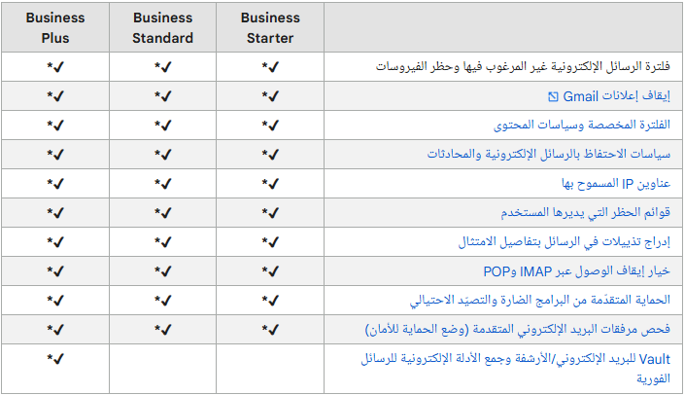Image resolution: width=685 pixels, height=395 pixels.
Task: Click Business Plus column header
Action: coord(55,27)
